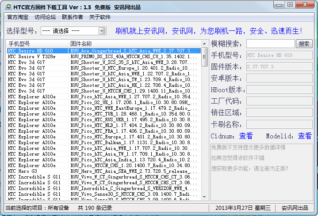Viewport: 318px width, 216px height.
Task: Open the 联系作者 menu
Action: coord(73,17)
